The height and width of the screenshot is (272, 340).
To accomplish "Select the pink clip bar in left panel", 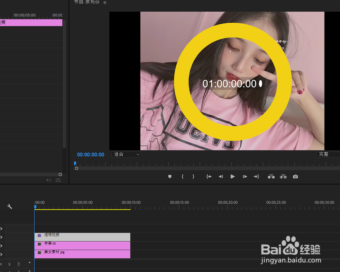I will click(31, 23).
